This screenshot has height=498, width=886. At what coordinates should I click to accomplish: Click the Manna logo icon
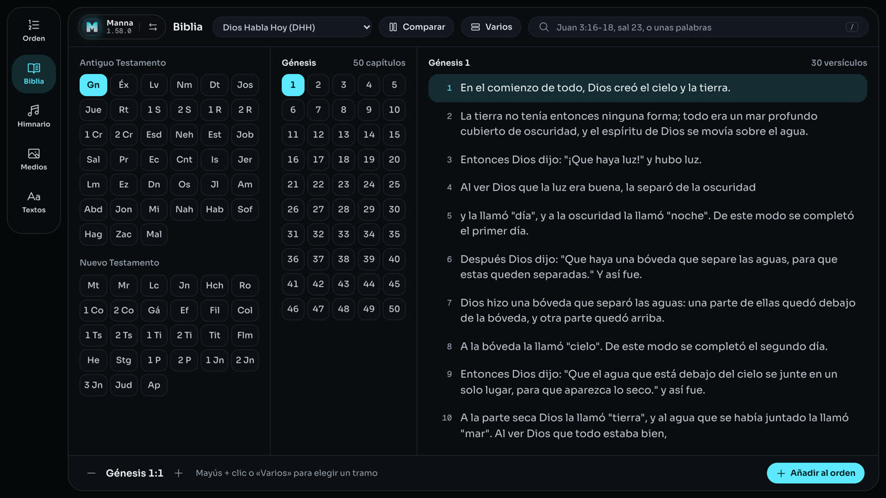click(92, 27)
